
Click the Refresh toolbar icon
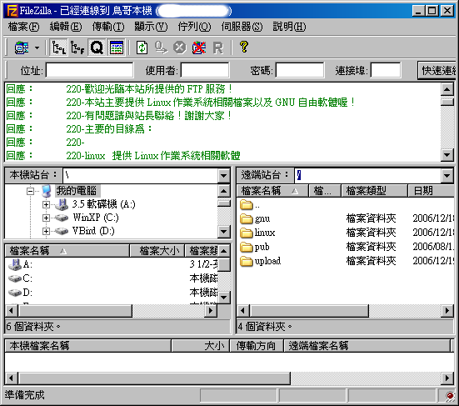click(x=142, y=48)
